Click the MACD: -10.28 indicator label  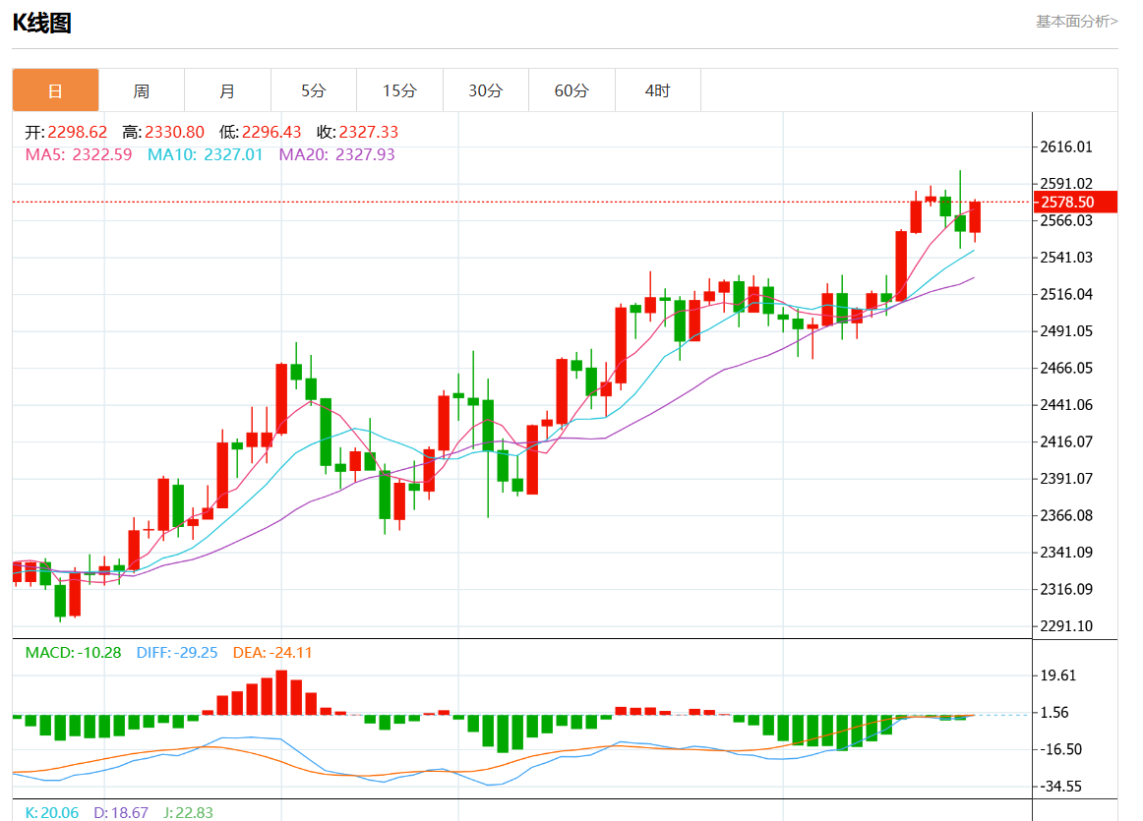(73, 653)
